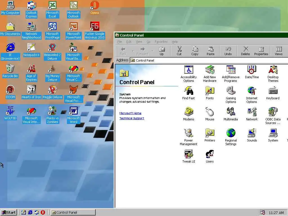Screen dimensions: 288x216
Task: Open the Date/Time applet
Action: (x=252, y=72)
